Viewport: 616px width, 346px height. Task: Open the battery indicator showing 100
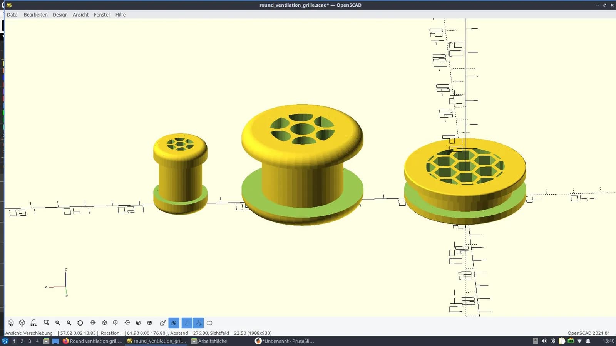click(x=571, y=341)
